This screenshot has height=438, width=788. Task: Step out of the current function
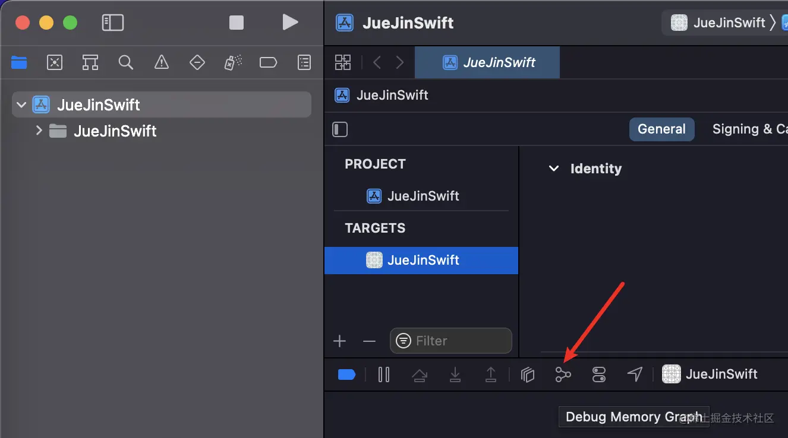tap(491, 374)
